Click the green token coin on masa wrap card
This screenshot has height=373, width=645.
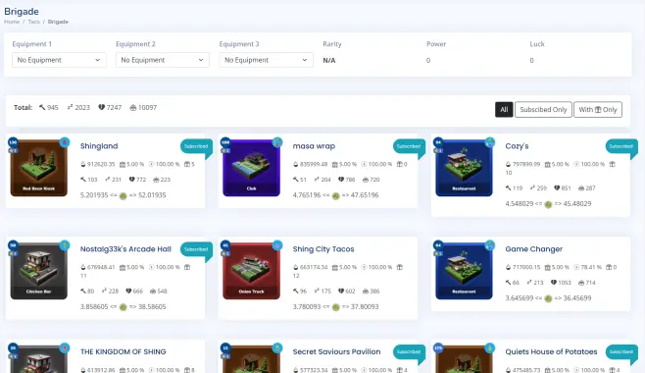coord(335,196)
